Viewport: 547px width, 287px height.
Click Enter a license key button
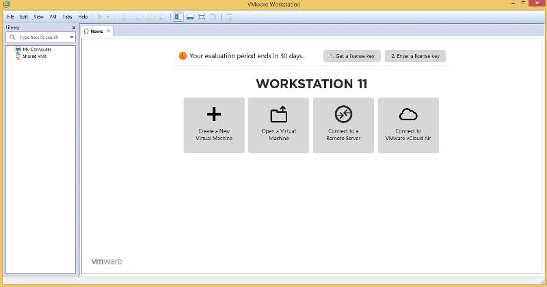(415, 56)
